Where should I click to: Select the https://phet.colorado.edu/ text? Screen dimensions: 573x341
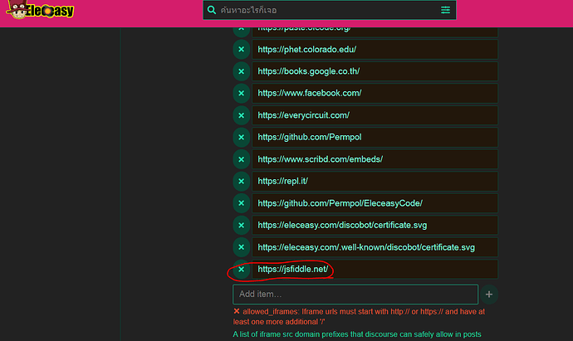point(307,50)
